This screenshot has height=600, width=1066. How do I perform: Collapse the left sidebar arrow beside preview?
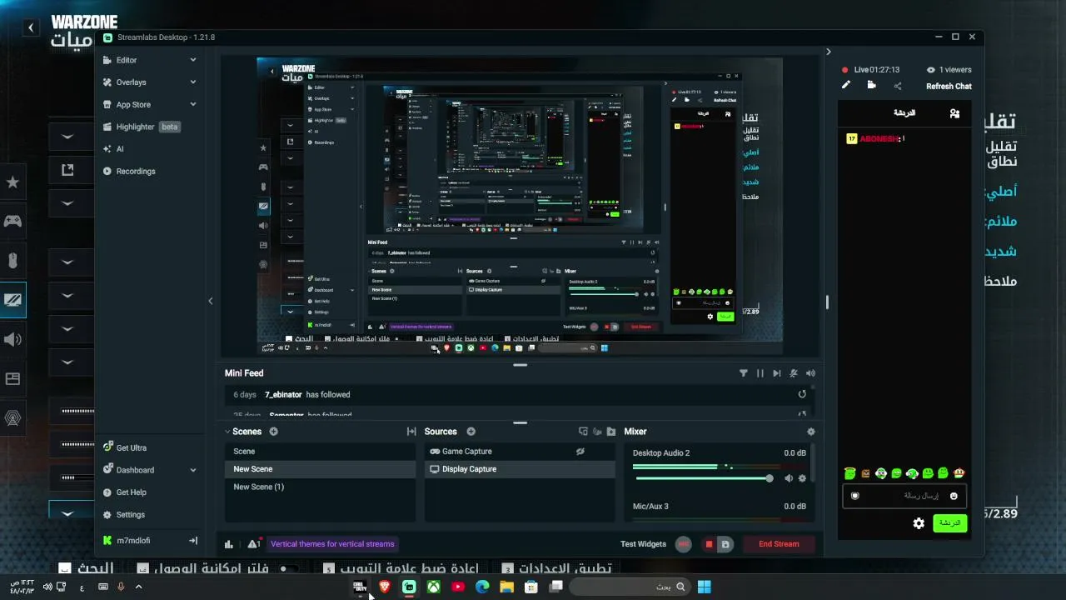[210, 301]
